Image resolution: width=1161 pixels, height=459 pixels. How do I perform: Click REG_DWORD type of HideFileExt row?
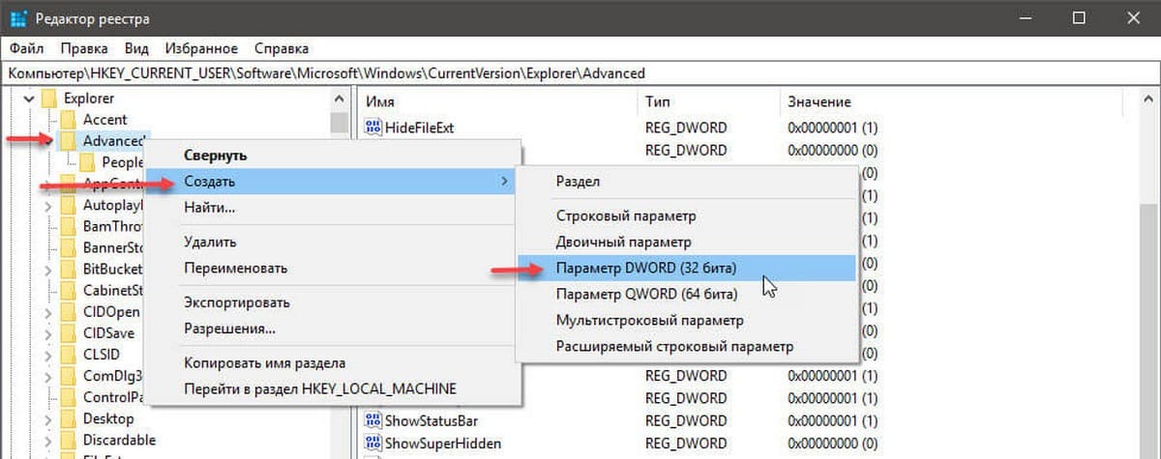click(x=686, y=127)
